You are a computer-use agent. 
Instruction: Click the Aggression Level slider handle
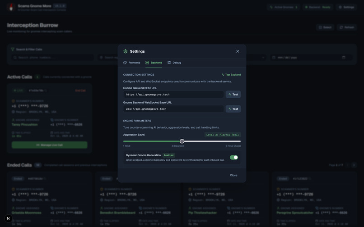(182, 141)
